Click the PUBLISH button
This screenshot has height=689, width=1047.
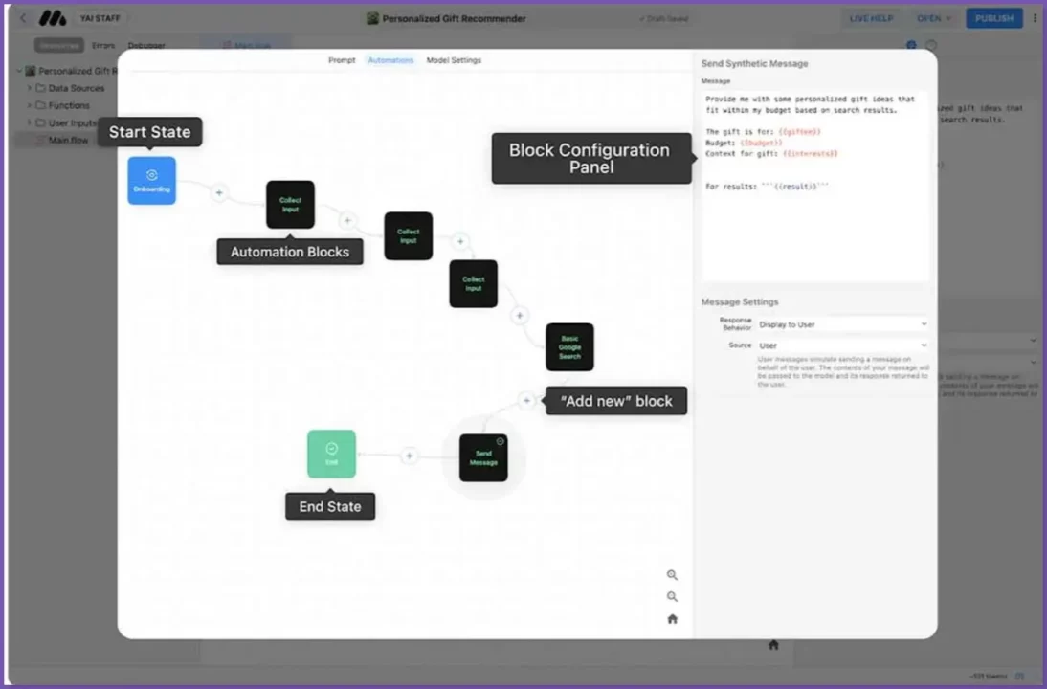pyautogui.click(x=993, y=18)
